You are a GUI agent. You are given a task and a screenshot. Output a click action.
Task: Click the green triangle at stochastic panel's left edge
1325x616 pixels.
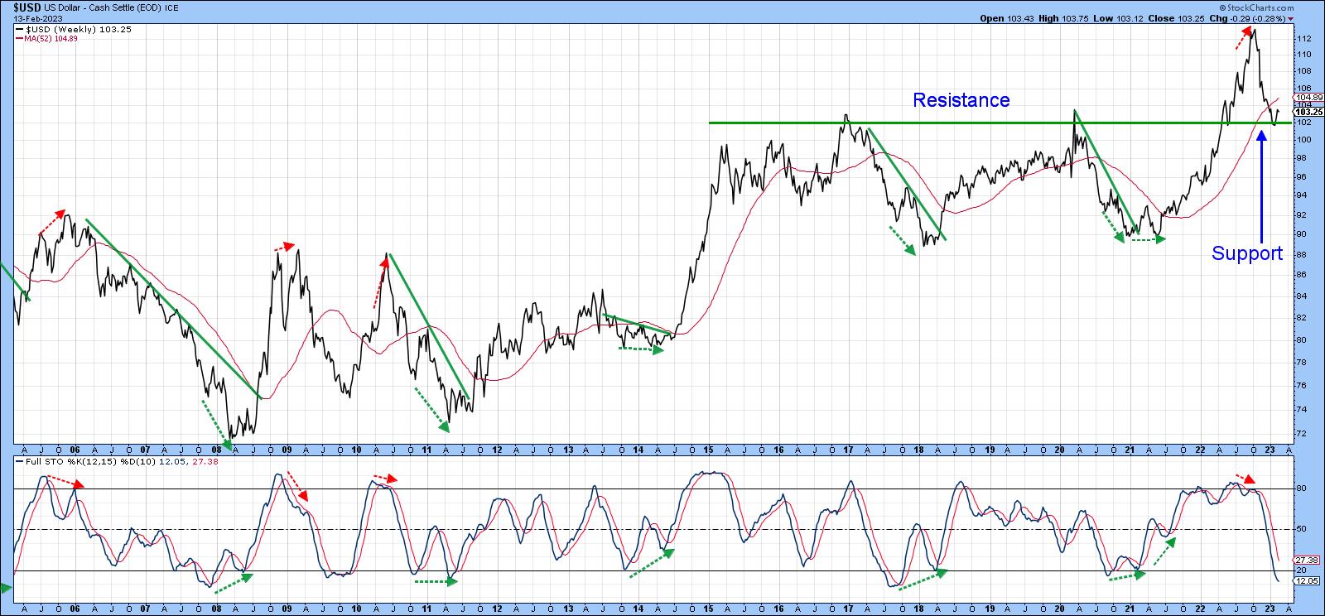coord(4,588)
